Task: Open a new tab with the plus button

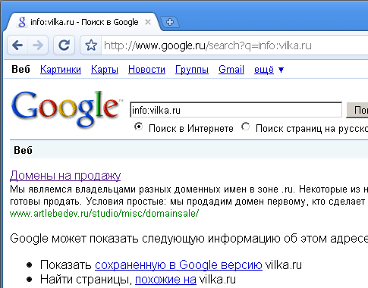Action: click(x=170, y=22)
